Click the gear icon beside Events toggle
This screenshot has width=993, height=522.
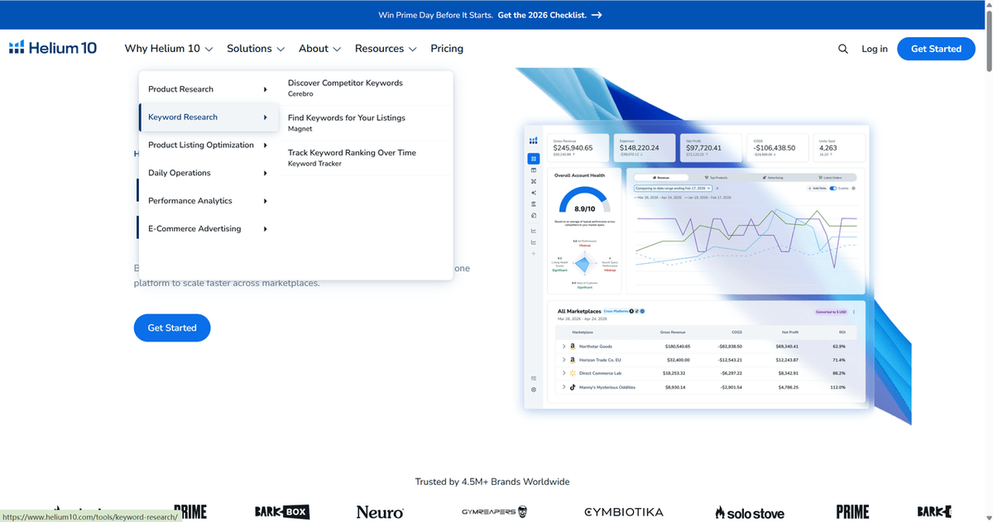tap(853, 189)
